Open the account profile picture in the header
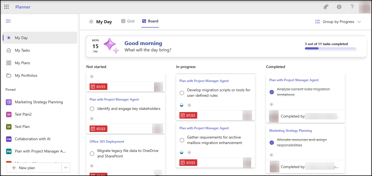Screen dimensions: 372x176 [x=365, y=7]
